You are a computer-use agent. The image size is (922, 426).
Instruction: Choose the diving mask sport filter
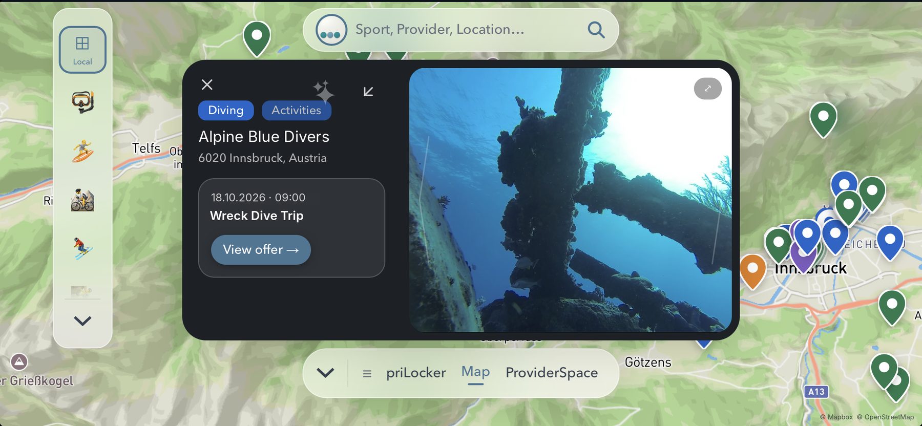coord(82,101)
